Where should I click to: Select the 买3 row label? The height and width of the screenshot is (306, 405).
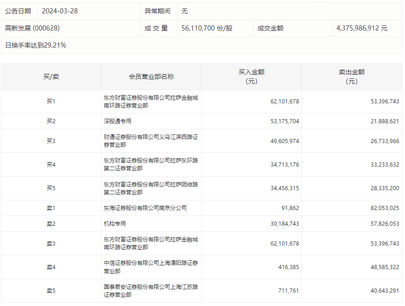[51, 141]
